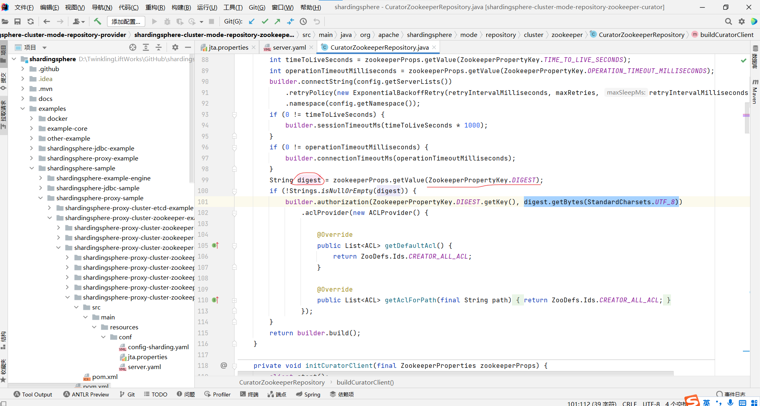Switch to server.yaml editor tab

pos(289,47)
